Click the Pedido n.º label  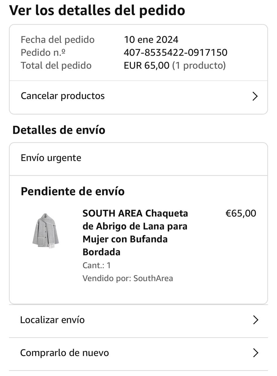pos(43,53)
